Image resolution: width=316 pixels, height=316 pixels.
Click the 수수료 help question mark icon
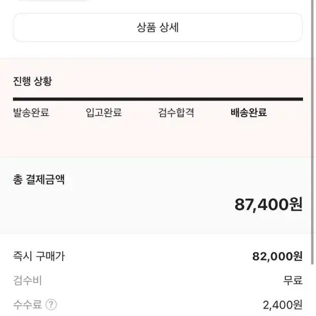[x=51, y=305]
